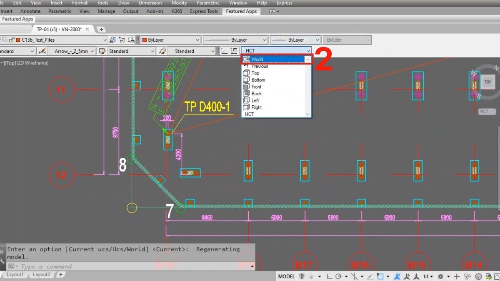Switch to the Express Tools ribbon tab
This screenshot has height=281, width=500.
pos(204,11)
